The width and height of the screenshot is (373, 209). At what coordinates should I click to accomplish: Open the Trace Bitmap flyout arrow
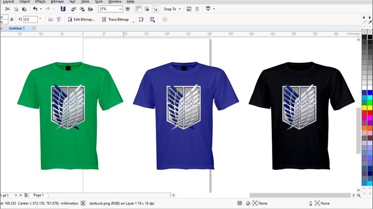(x=134, y=22)
